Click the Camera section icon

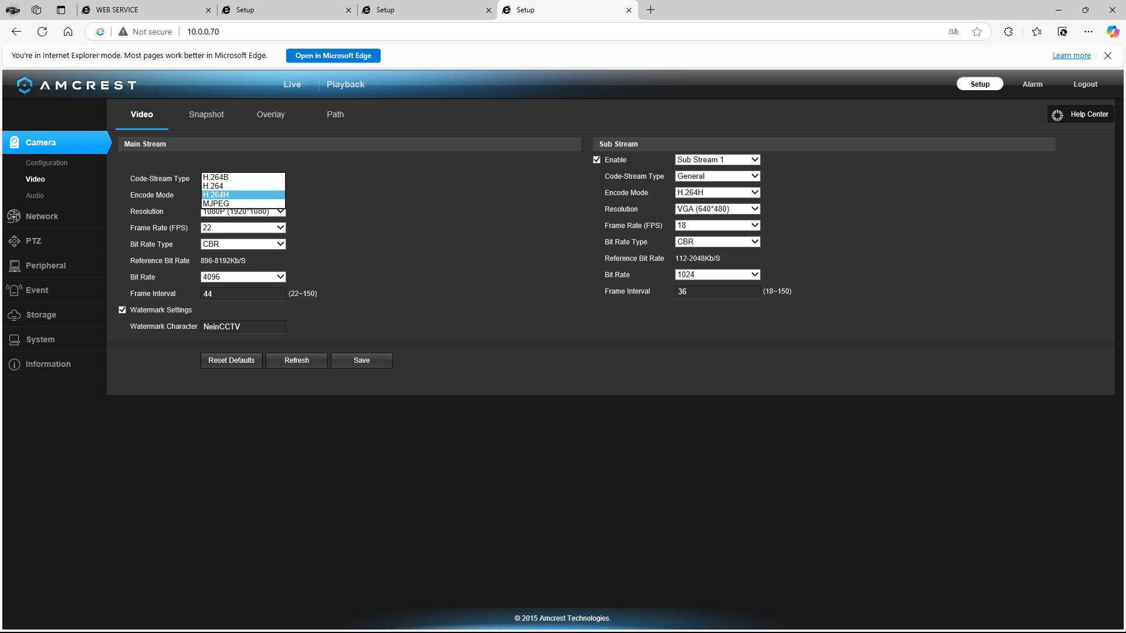[x=15, y=142]
